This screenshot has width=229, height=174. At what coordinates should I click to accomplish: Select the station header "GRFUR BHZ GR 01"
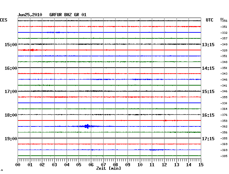pos(68,15)
